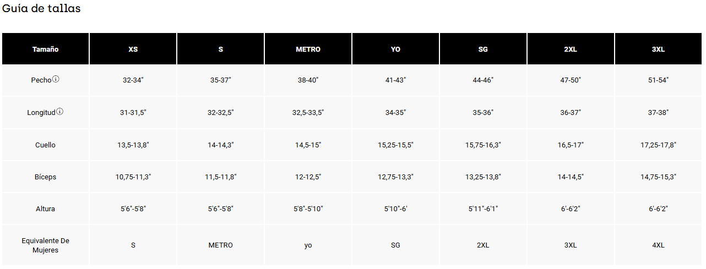This screenshot has width=706, height=269.
Task: Click the METRO column header
Action: pos(308,49)
